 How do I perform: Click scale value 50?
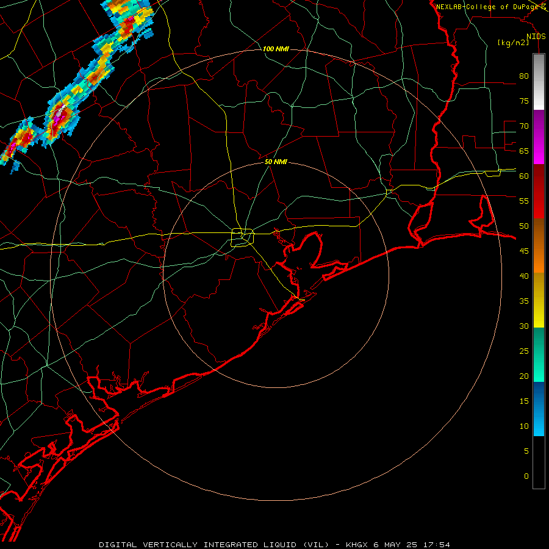[x=524, y=226]
